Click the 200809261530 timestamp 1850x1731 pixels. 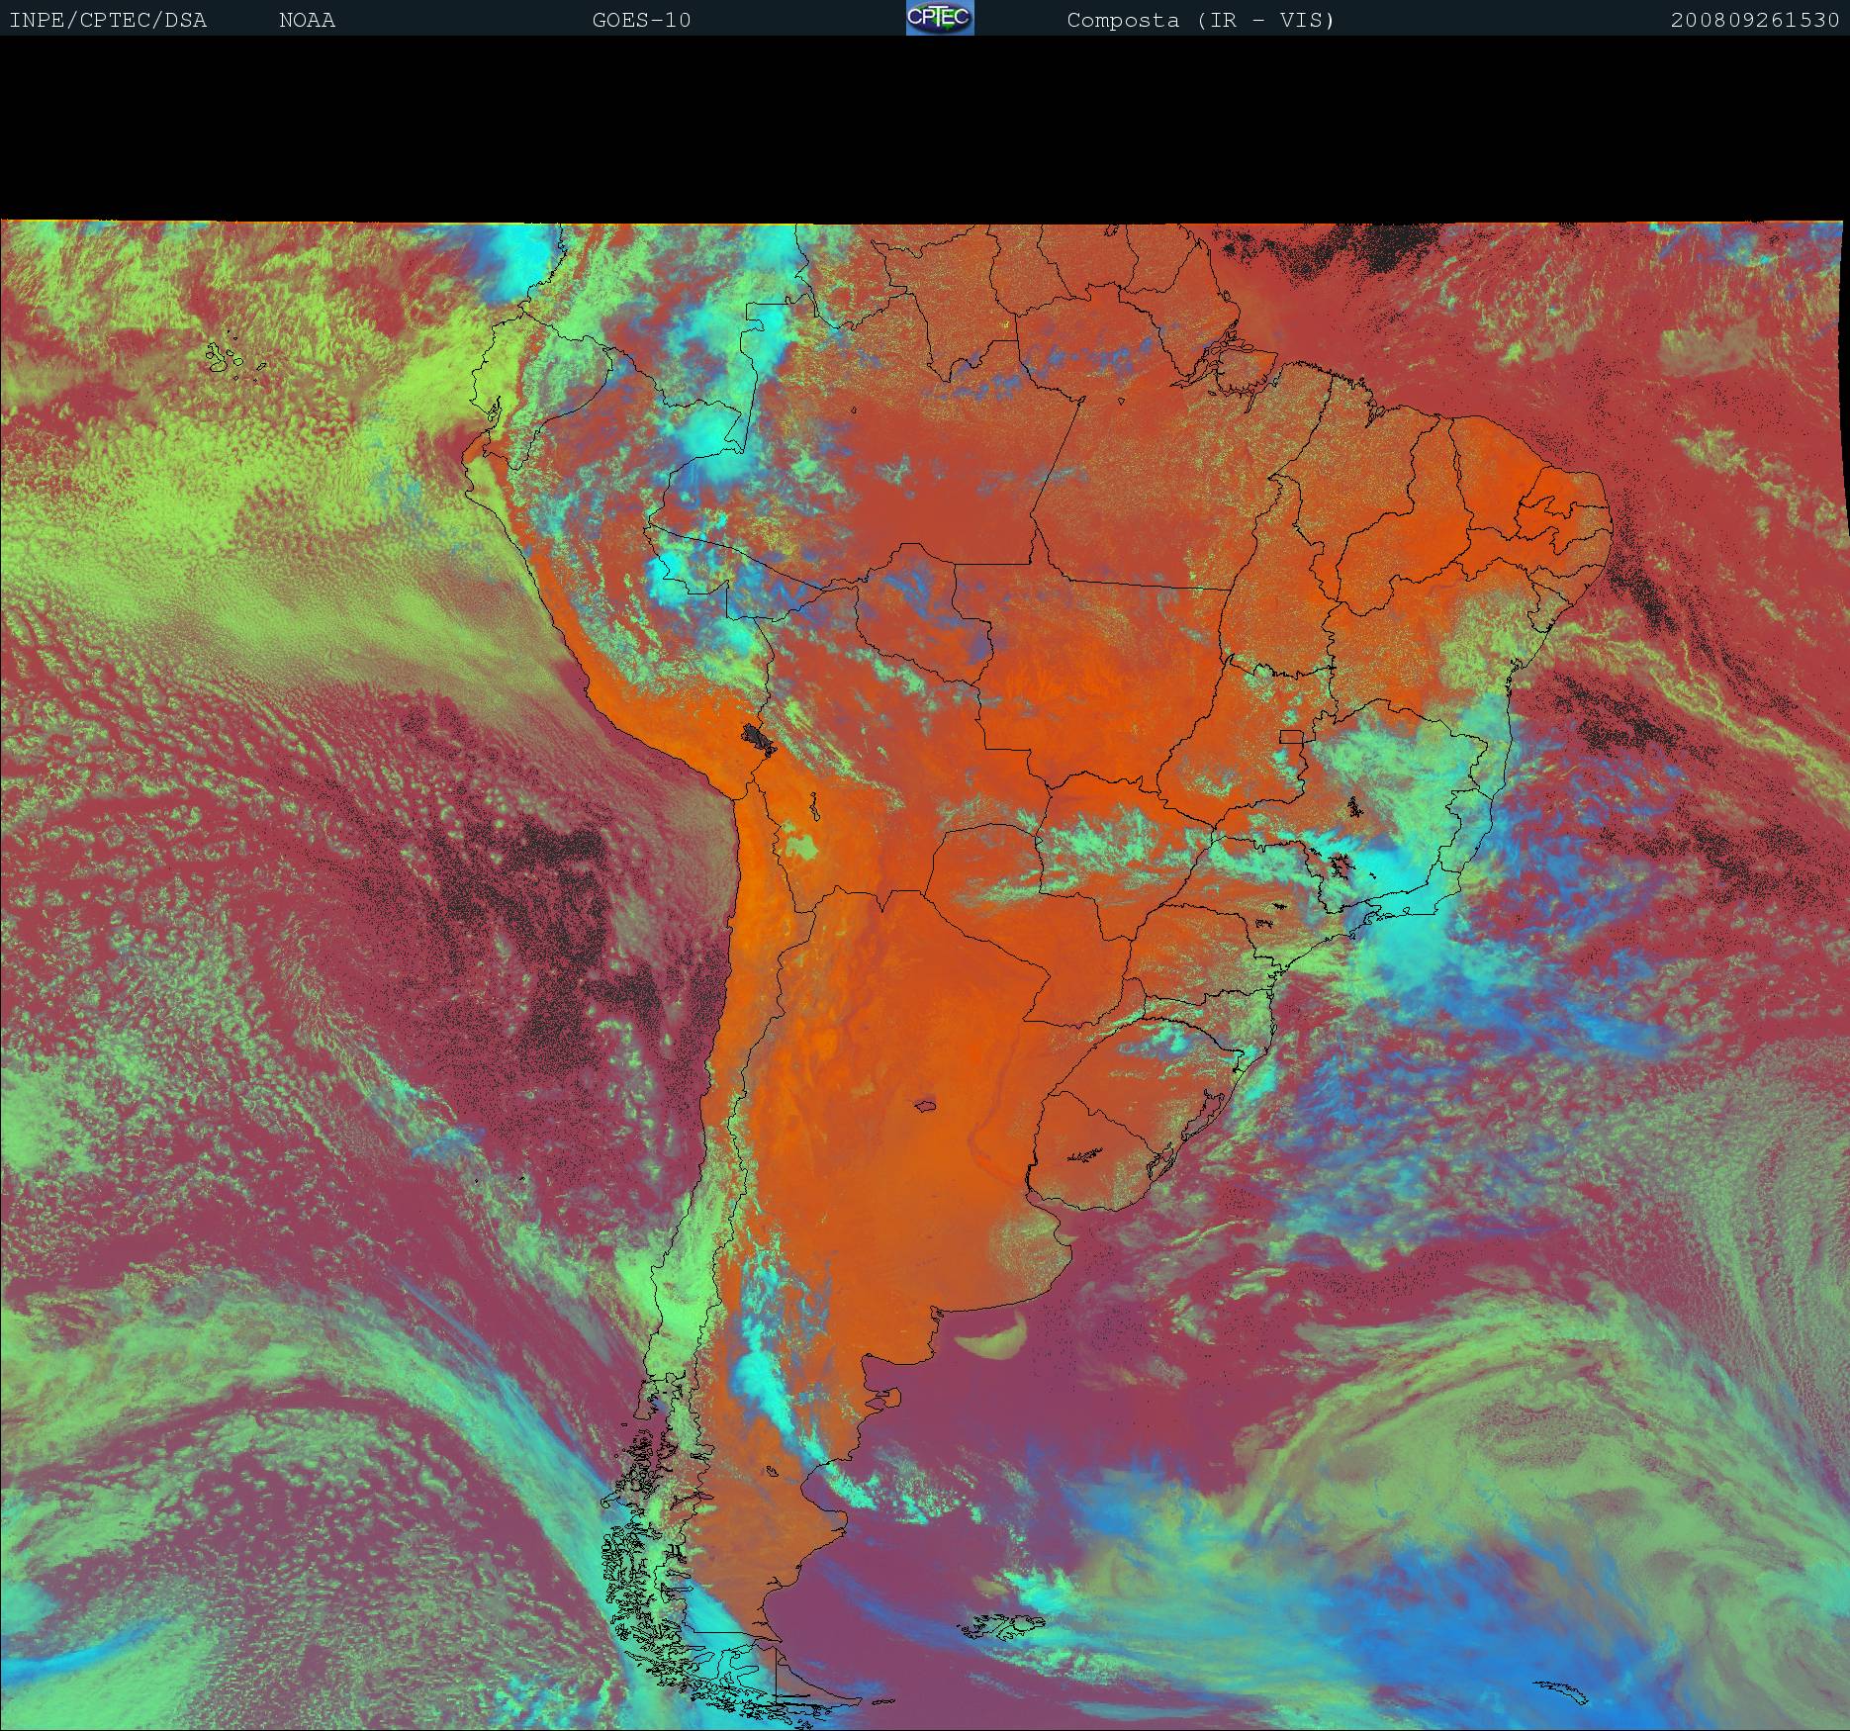(1754, 20)
